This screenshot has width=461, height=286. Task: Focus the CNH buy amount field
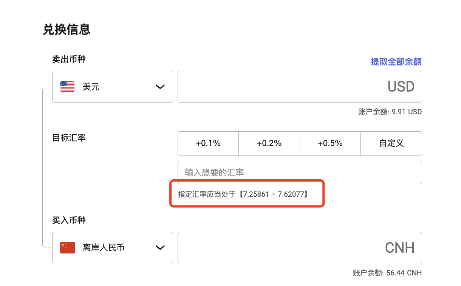click(x=299, y=248)
